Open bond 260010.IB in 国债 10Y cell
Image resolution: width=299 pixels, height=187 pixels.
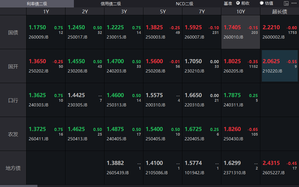(x=241, y=32)
